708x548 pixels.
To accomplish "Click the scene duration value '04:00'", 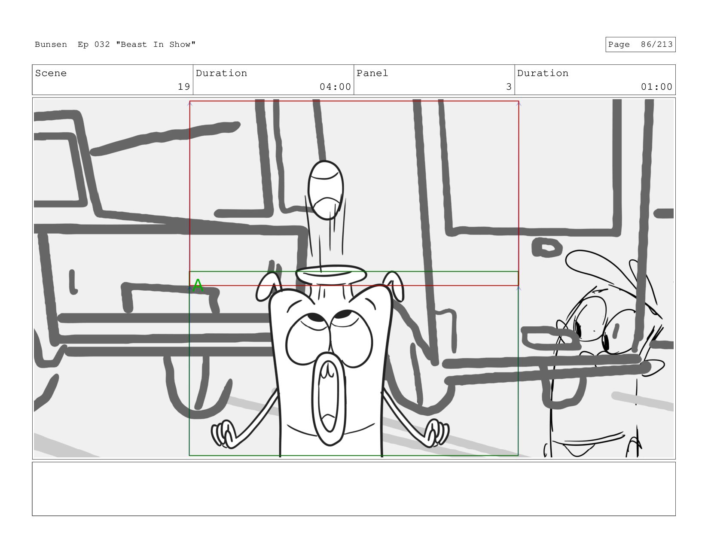I will coord(335,87).
